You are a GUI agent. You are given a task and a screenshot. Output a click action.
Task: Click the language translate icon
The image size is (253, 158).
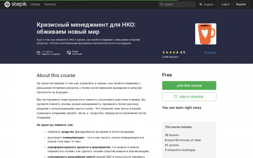(201, 4)
